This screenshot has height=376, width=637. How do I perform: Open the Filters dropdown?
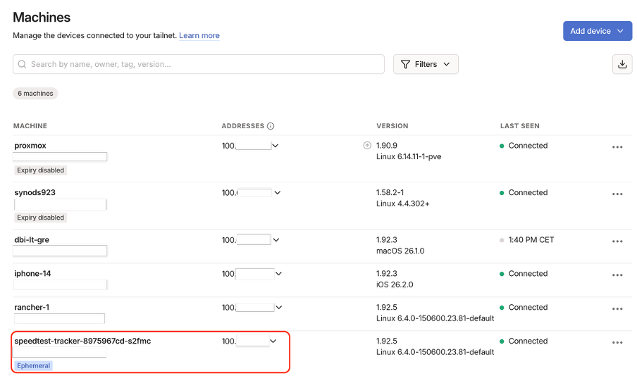[x=426, y=64]
